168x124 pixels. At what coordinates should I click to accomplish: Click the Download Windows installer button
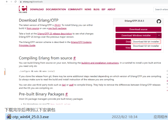point(136,36)
